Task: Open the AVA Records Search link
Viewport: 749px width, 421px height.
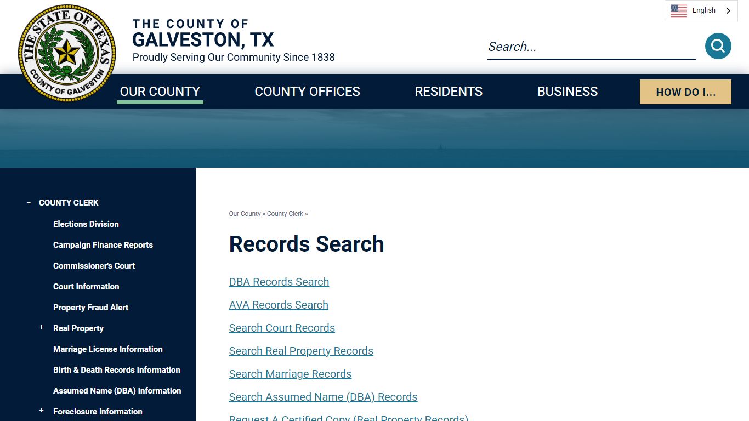Action: tap(279, 305)
